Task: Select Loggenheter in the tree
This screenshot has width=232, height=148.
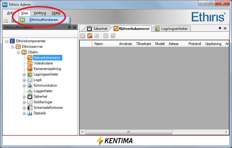Action: pos(43,91)
